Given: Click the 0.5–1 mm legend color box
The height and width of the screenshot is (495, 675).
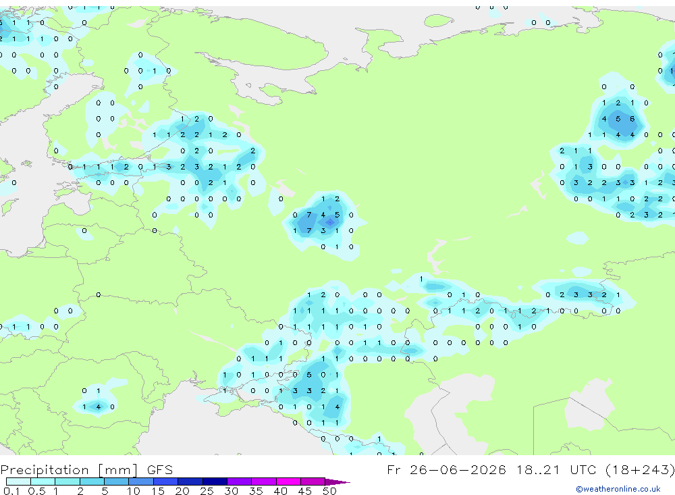Looking at the screenshot, I should tap(43, 481).
